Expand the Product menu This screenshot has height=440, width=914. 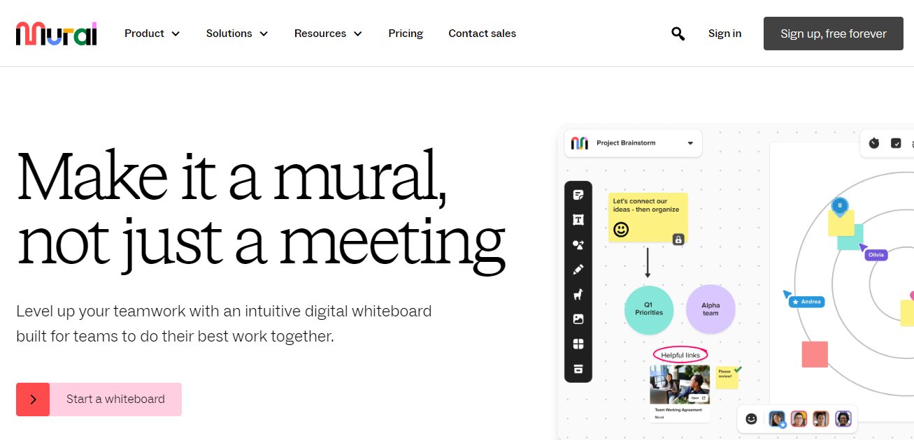pos(152,34)
